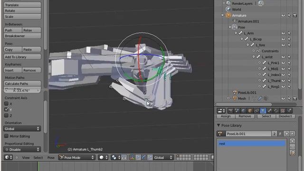Screen dimensions: 304x171
Task: Click the X rotation angle field
Action: 22,90
